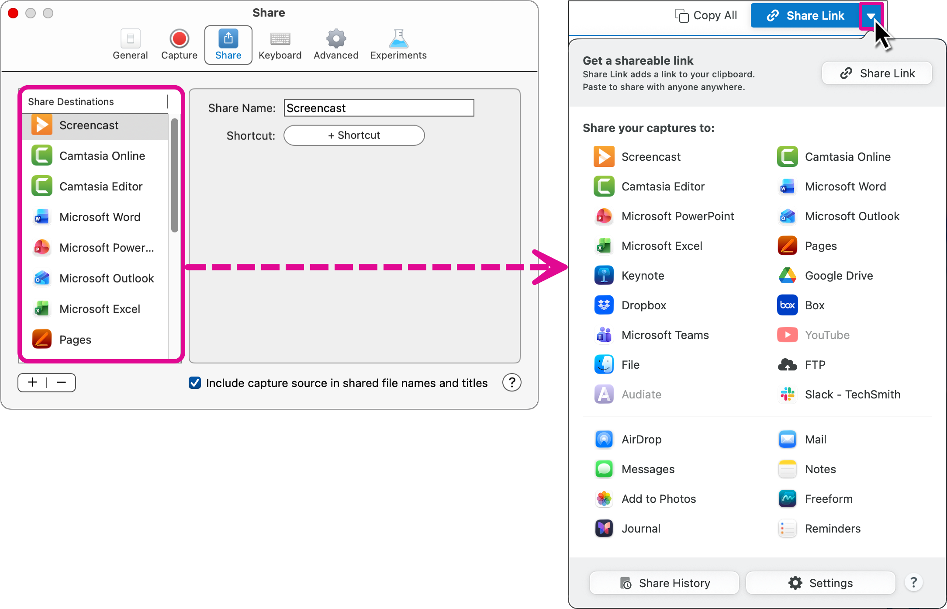
Task: Toggle Include capture source in shared names checkbox
Action: pyautogui.click(x=195, y=383)
